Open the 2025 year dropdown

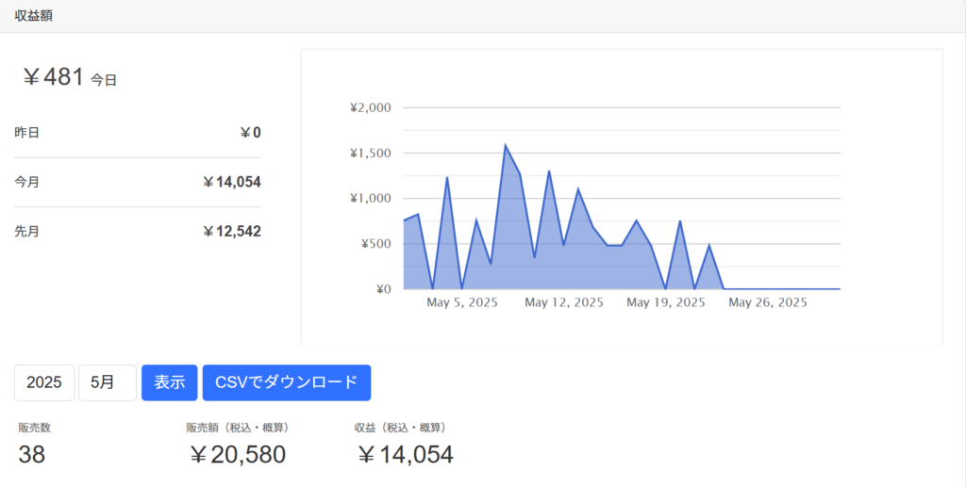click(x=44, y=382)
